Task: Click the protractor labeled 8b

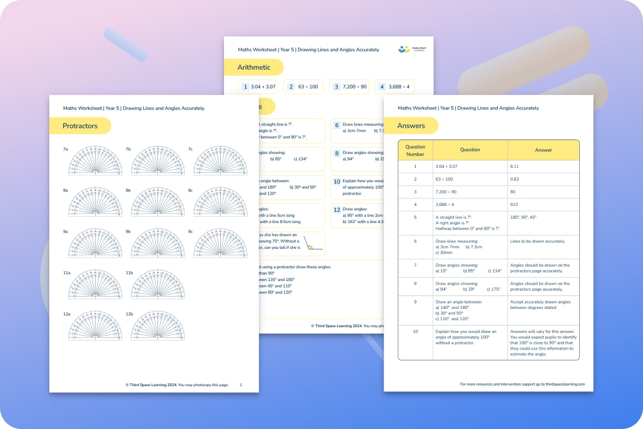Action: coord(158,203)
